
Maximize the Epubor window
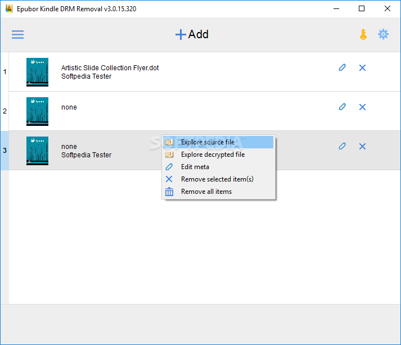pyautogui.click(x=362, y=8)
